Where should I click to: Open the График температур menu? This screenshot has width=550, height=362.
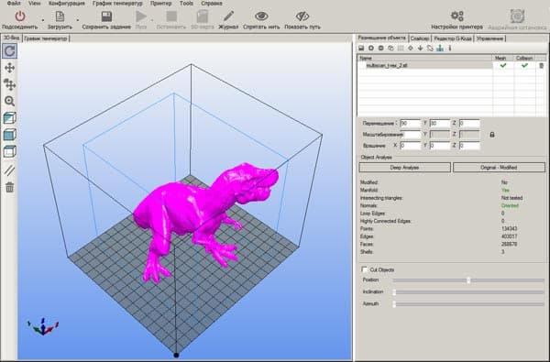117,3
